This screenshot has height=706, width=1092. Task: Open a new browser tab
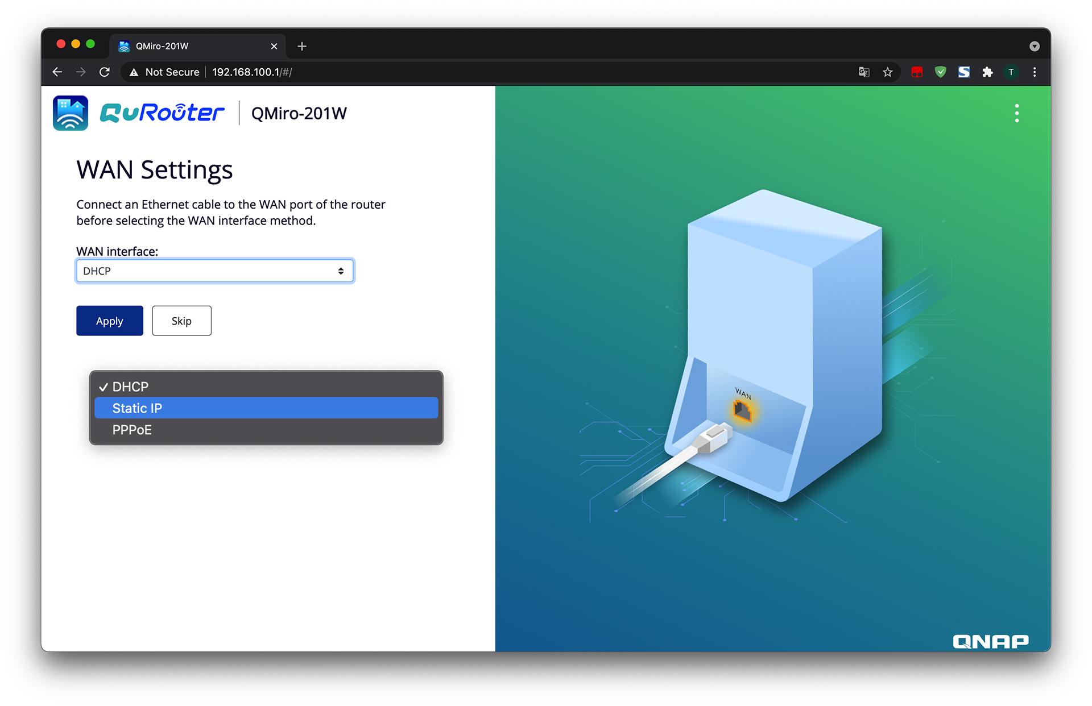(302, 47)
